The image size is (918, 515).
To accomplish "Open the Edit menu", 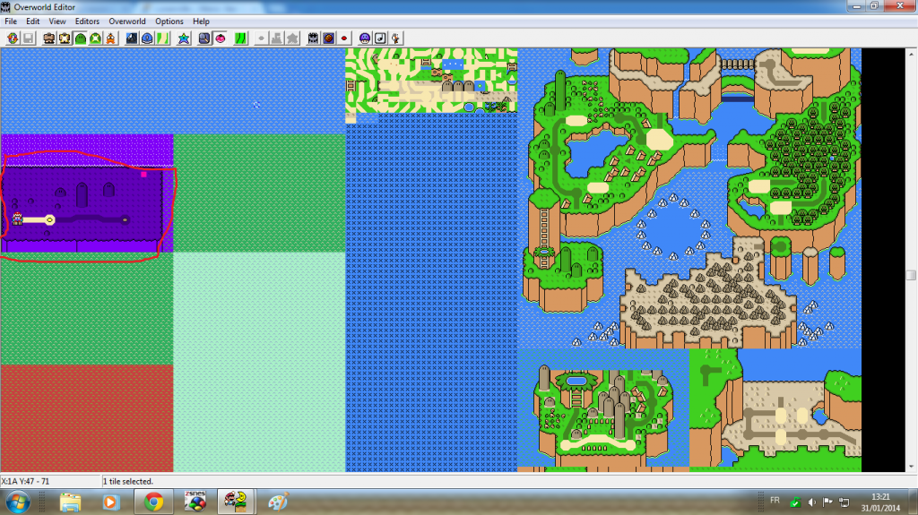I will [x=33, y=21].
